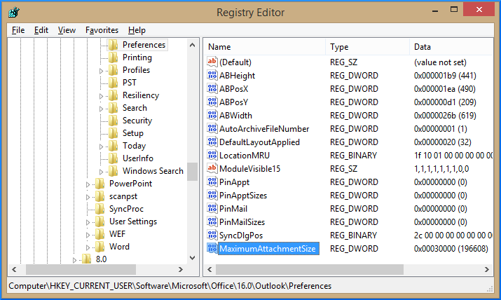This screenshot has width=501, height=300.
Task: Select the Printing folder icon
Action: click(113, 57)
